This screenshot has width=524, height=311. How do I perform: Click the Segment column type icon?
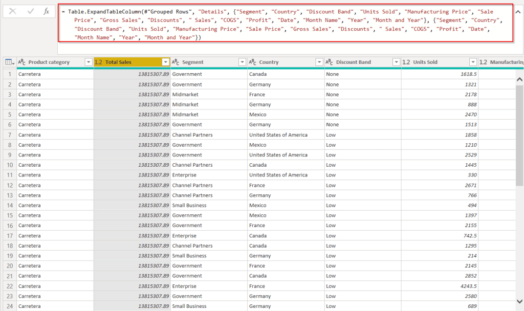point(176,62)
